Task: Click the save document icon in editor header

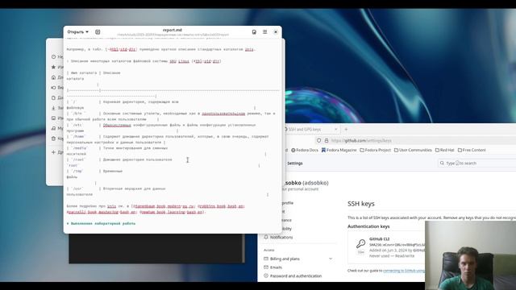Action: point(254,32)
